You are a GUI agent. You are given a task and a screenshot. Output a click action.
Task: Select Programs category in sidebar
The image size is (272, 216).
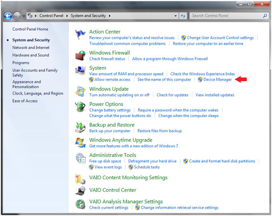(21, 63)
